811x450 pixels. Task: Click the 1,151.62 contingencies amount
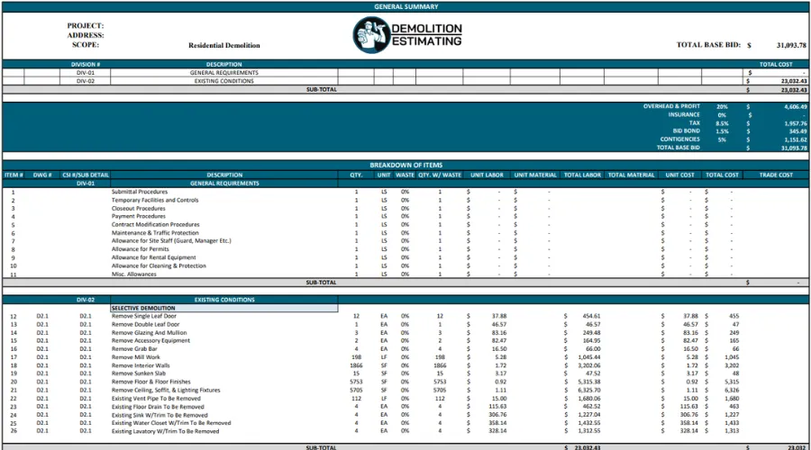[795, 140]
